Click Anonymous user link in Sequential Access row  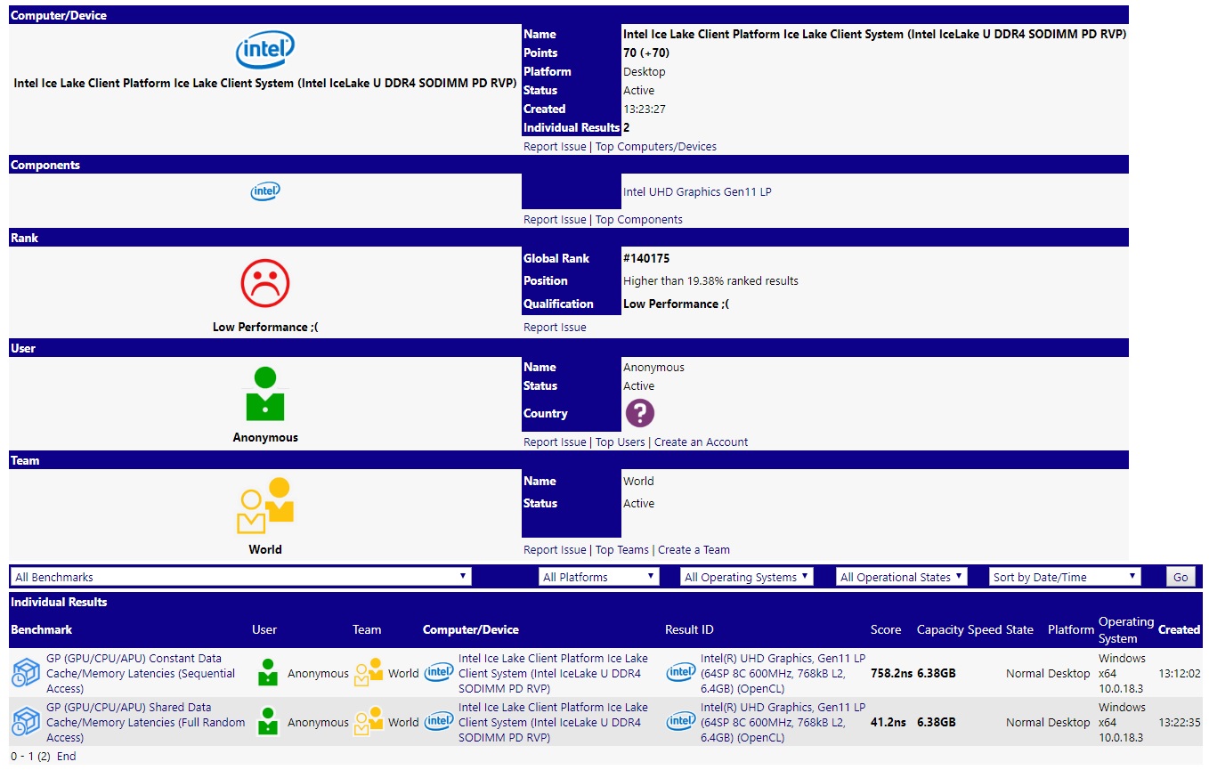tap(318, 674)
